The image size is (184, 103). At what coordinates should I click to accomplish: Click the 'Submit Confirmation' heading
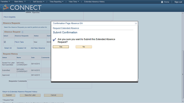(x=65, y=32)
